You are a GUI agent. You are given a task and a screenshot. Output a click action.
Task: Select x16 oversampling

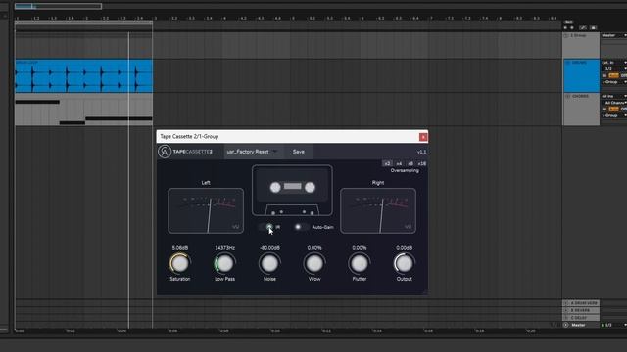[x=421, y=163]
